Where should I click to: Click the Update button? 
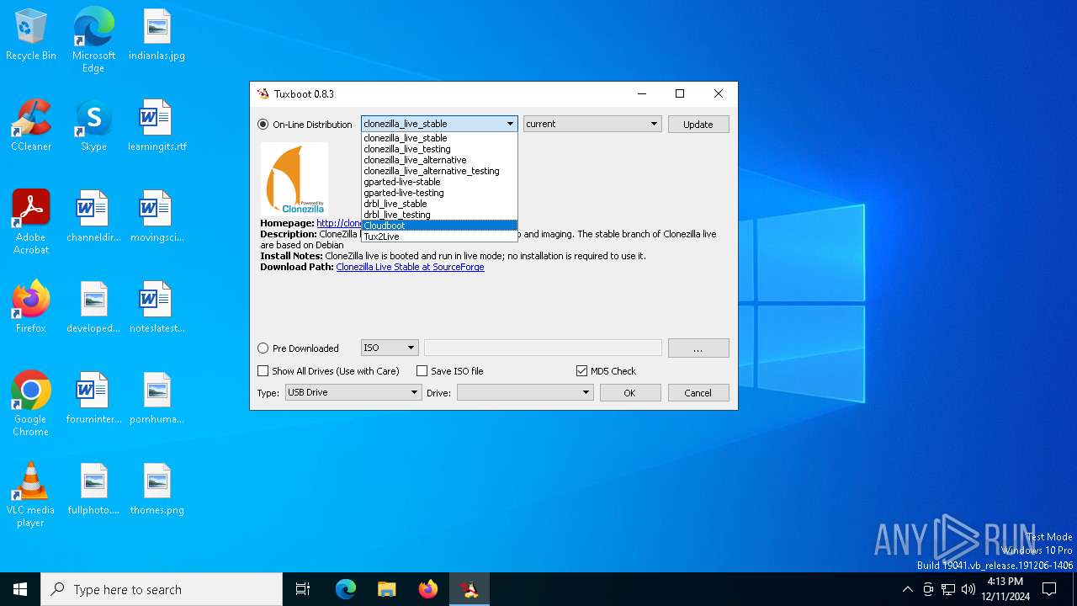coord(698,125)
